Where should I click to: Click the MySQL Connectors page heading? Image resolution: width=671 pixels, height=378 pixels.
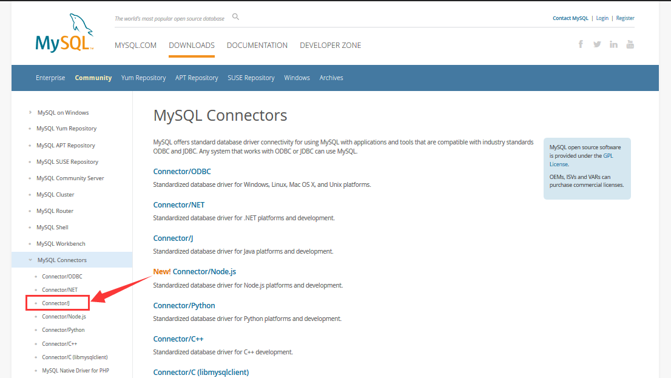pos(220,115)
